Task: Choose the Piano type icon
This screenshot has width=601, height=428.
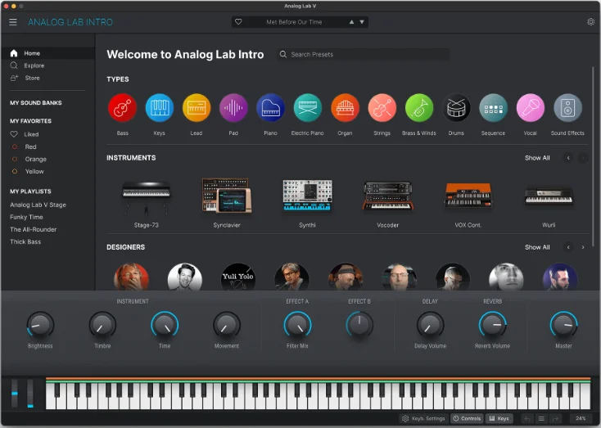Action: click(270, 108)
